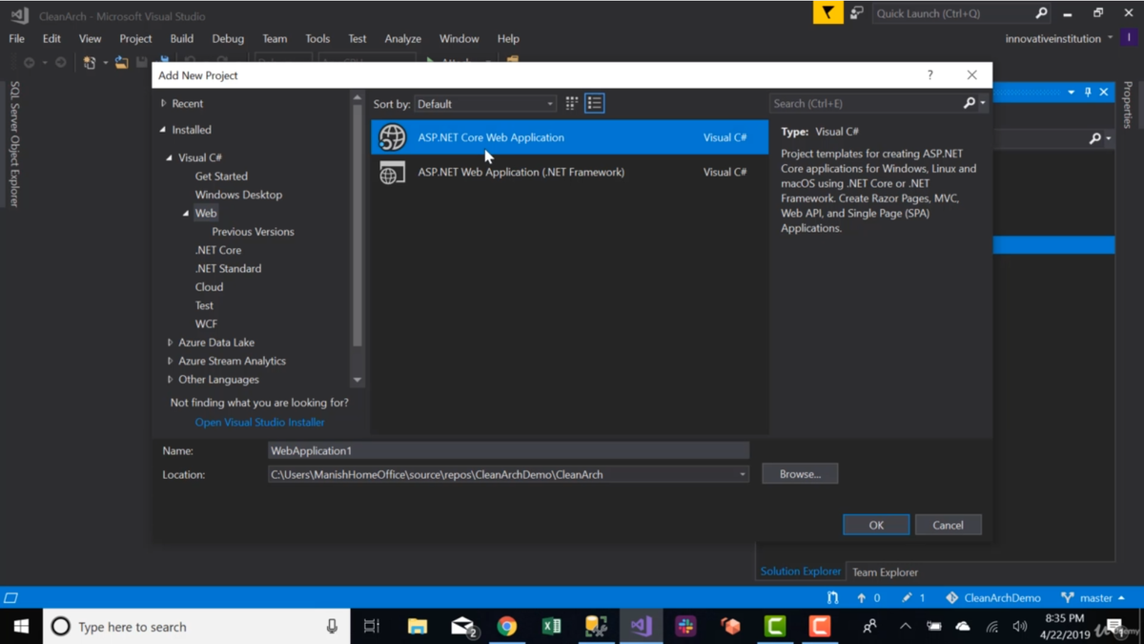Image resolution: width=1144 pixels, height=644 pixels.
Task: Click the Solution Explorer search magnifier icon
Action: [x=1095, y=139]
